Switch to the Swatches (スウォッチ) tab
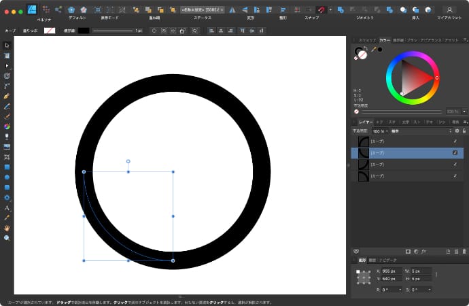Screen dimensions: 469x306 point(367,40)
